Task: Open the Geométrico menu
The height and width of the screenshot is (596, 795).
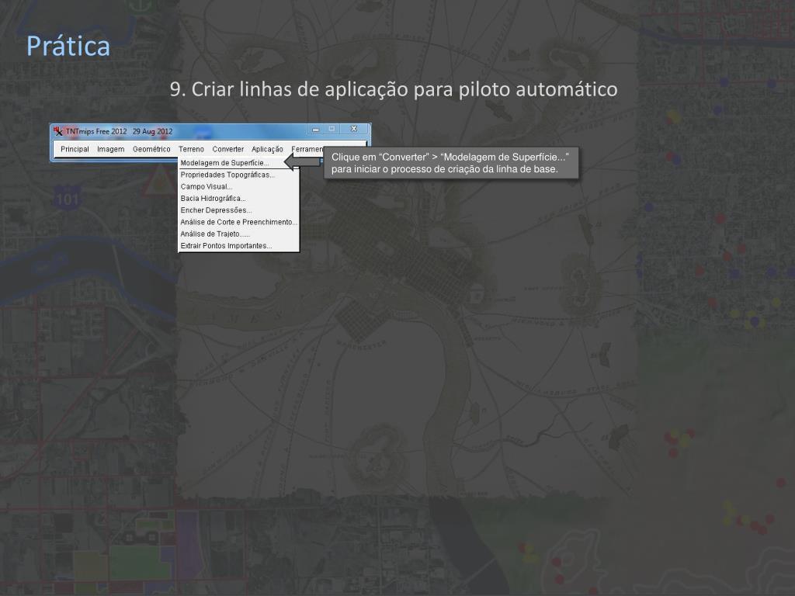Action: pos(151,149)
